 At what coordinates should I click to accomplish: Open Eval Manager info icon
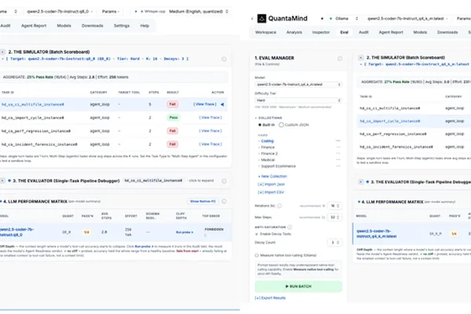tap(339, 59)
